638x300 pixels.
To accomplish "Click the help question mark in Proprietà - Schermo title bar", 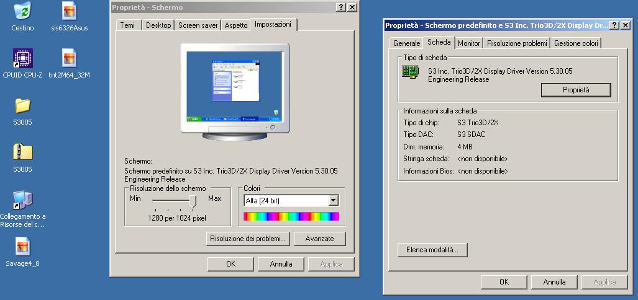I will click(342, 7).
